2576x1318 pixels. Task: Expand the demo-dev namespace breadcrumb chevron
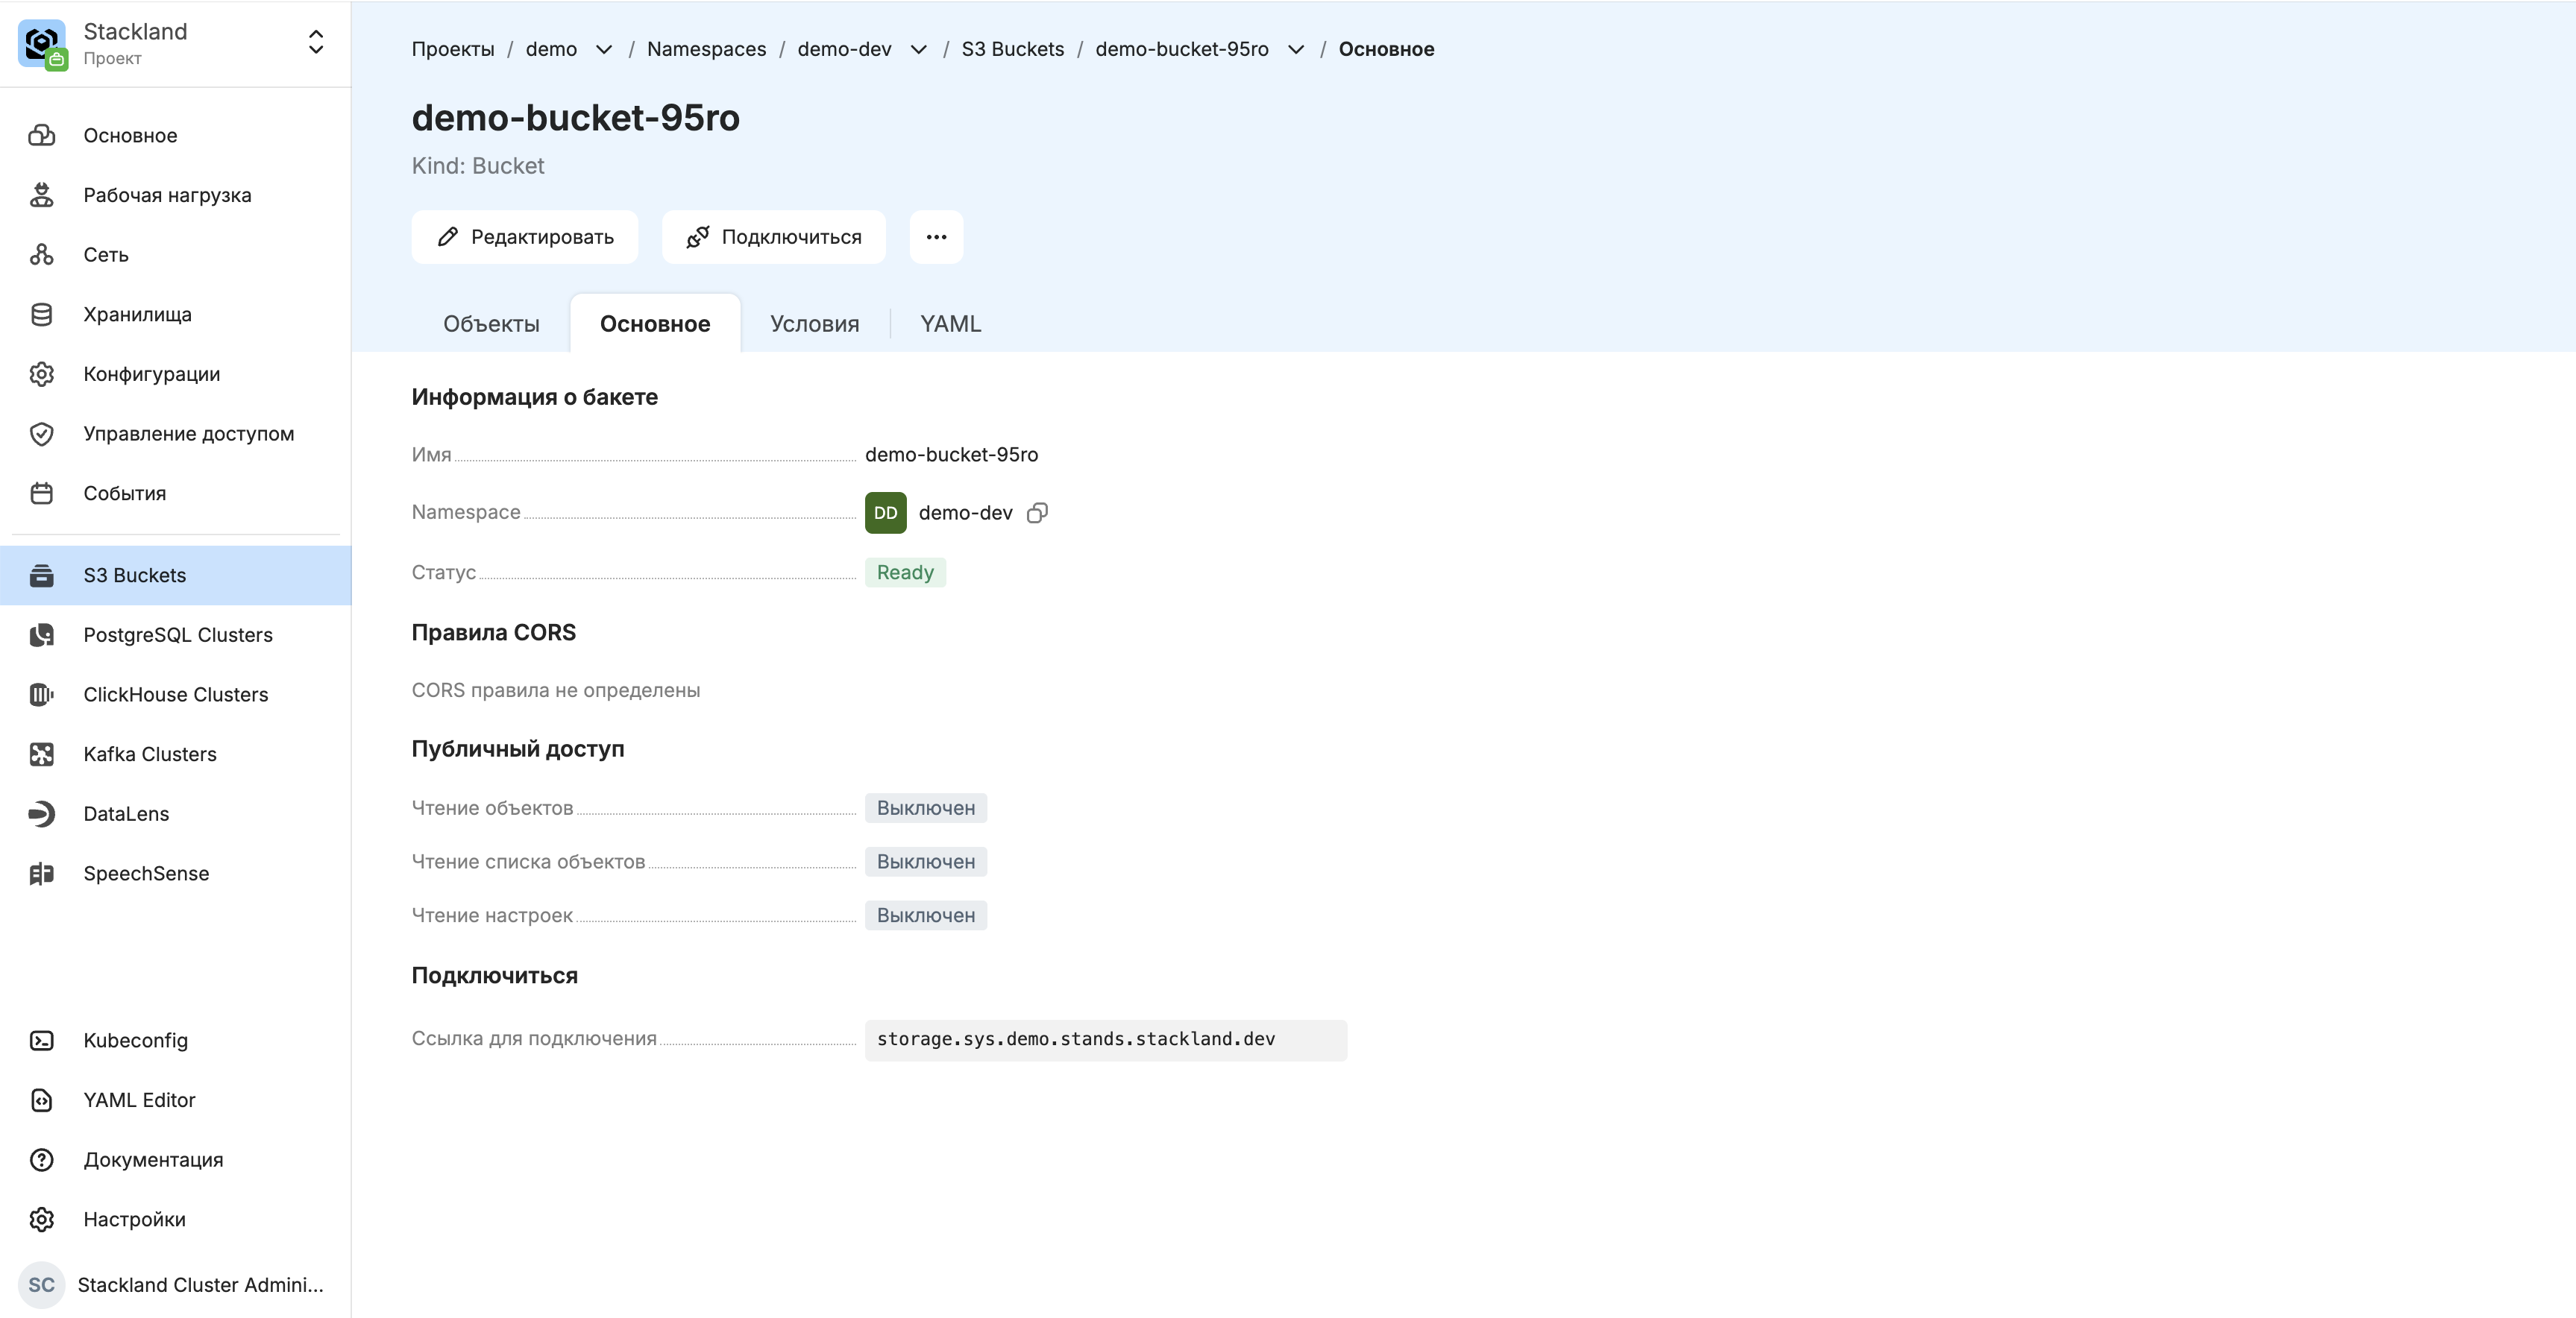coord(918,50)
